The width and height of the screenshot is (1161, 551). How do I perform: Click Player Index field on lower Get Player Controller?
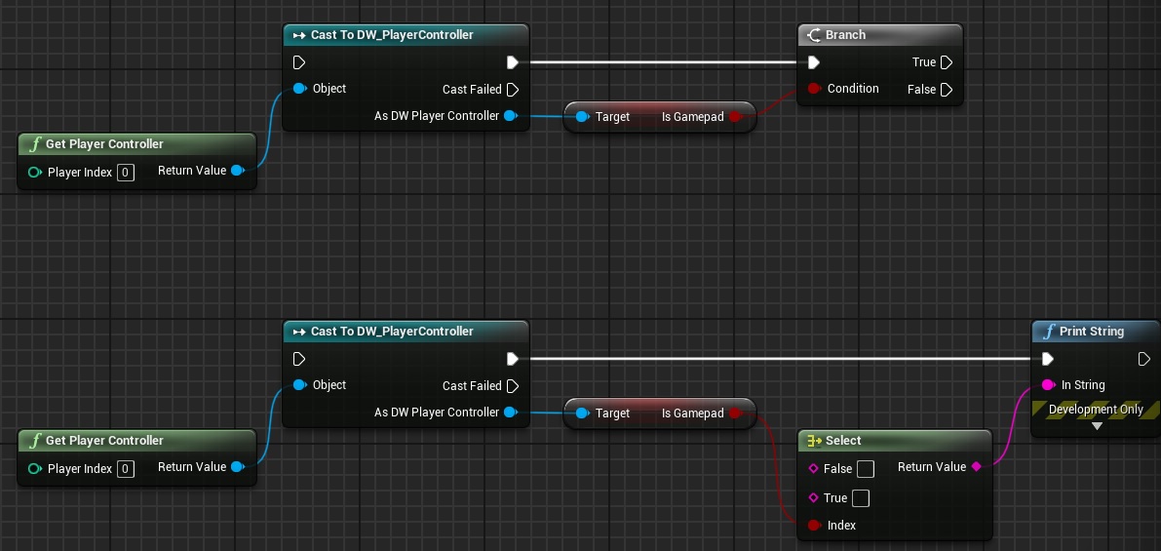125,469
